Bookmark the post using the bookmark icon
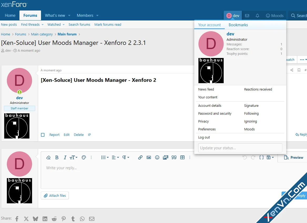Viewport: 307px width, 223px height. [x=299, y=70]
